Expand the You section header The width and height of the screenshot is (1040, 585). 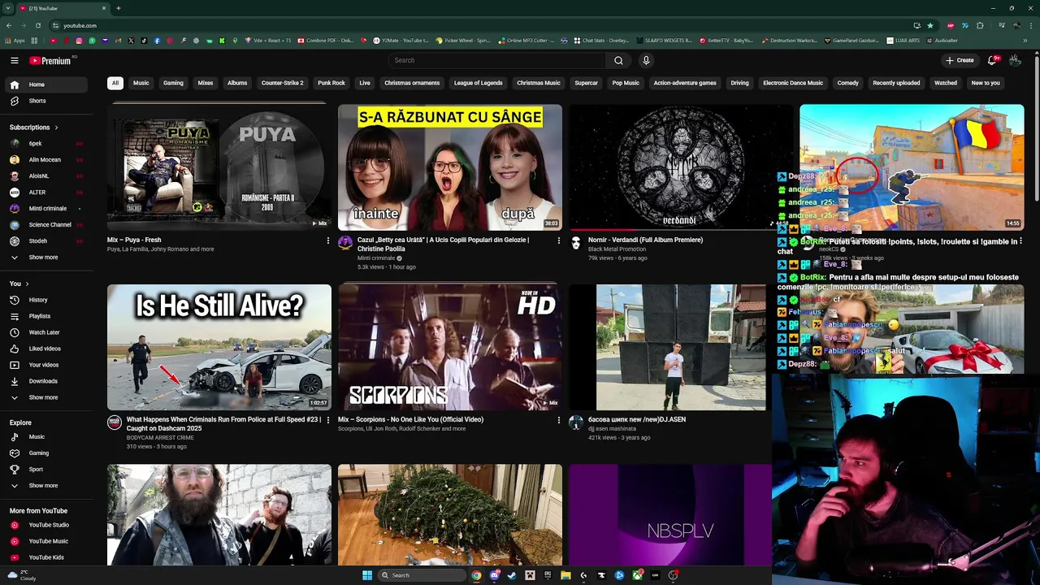19,284
